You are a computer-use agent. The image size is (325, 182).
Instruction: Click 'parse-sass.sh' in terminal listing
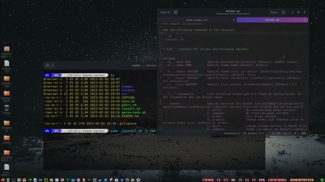(134, 112)
